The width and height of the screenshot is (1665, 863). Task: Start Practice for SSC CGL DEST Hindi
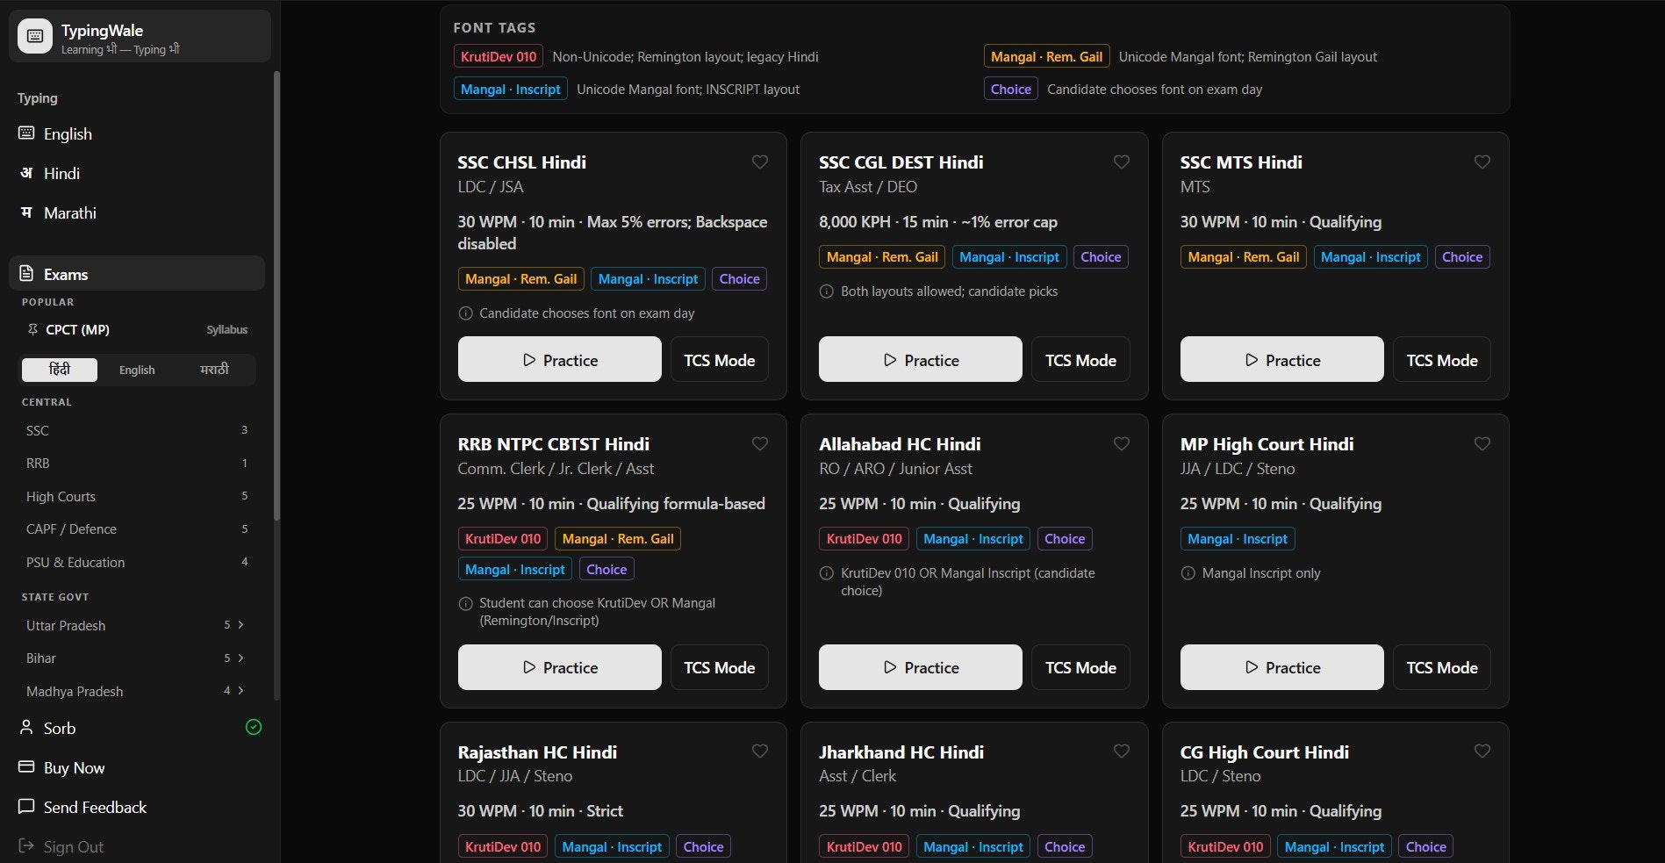tap(921, 359)
